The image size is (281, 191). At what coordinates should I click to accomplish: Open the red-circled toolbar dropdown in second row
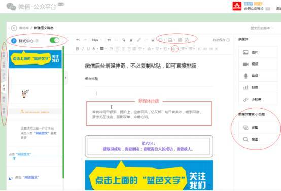click(x=174, y=49)
